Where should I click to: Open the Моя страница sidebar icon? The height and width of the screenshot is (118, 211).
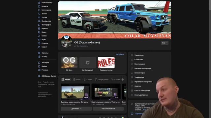tap(39, 3)
